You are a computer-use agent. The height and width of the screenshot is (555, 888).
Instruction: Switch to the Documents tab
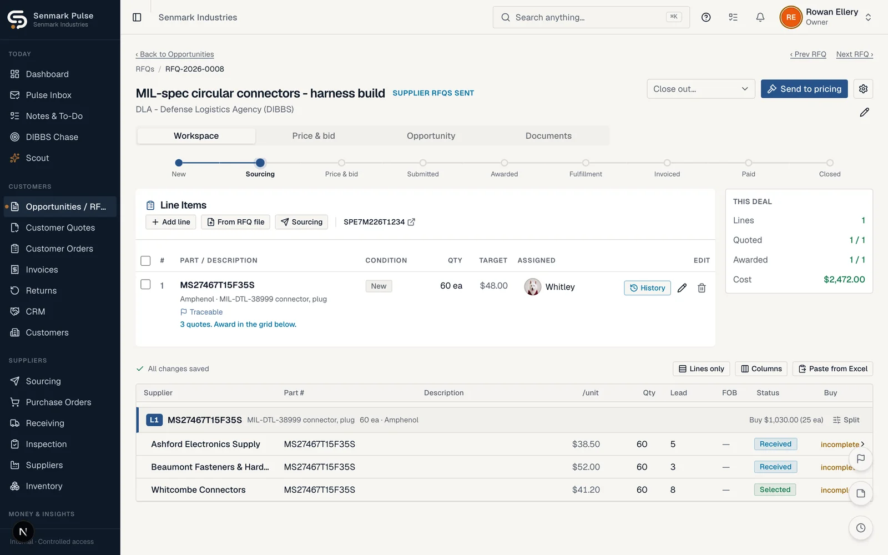pos(548,136)
